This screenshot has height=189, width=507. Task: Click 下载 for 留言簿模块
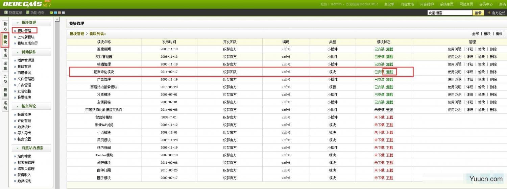pos(390,117)
